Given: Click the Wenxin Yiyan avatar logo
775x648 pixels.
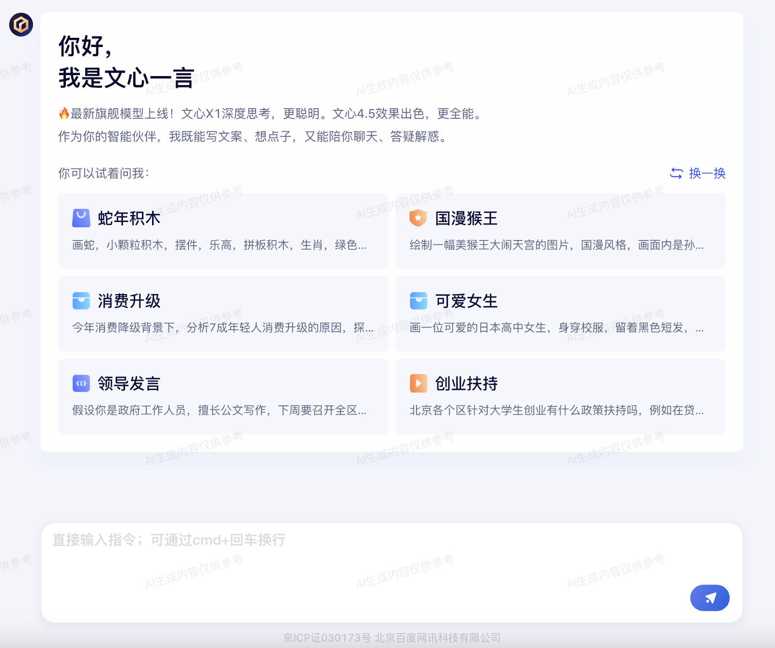Looking at the screenshot, I should pos(21,24).
